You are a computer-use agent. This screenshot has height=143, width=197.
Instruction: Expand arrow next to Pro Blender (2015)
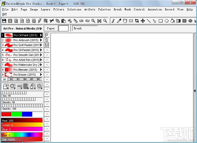(41, 70)
